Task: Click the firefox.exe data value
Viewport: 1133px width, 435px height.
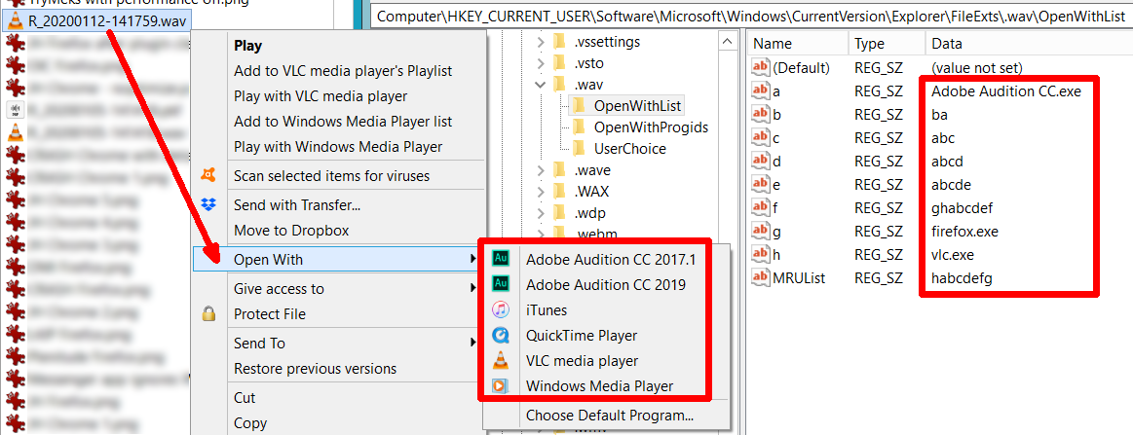Action: click(964, 232)
